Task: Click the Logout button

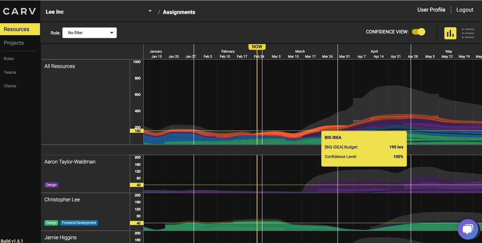Action: point(464,9)
